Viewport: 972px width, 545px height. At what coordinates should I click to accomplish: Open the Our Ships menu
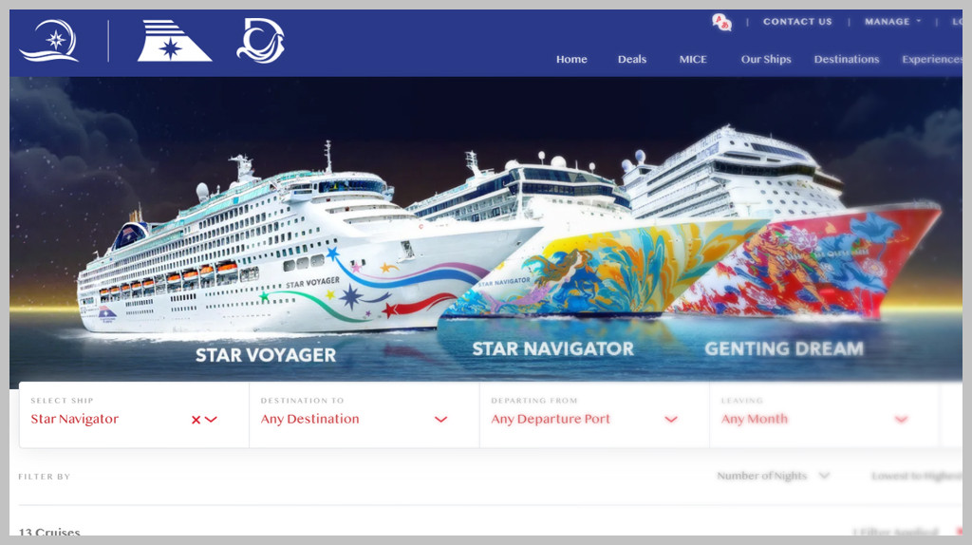tap(766, 59)
